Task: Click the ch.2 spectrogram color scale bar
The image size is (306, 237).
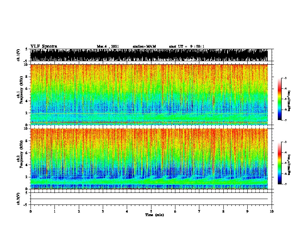Action: point(279,163)
